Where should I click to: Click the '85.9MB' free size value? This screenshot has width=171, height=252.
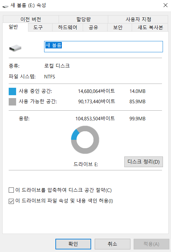[138, 101]
